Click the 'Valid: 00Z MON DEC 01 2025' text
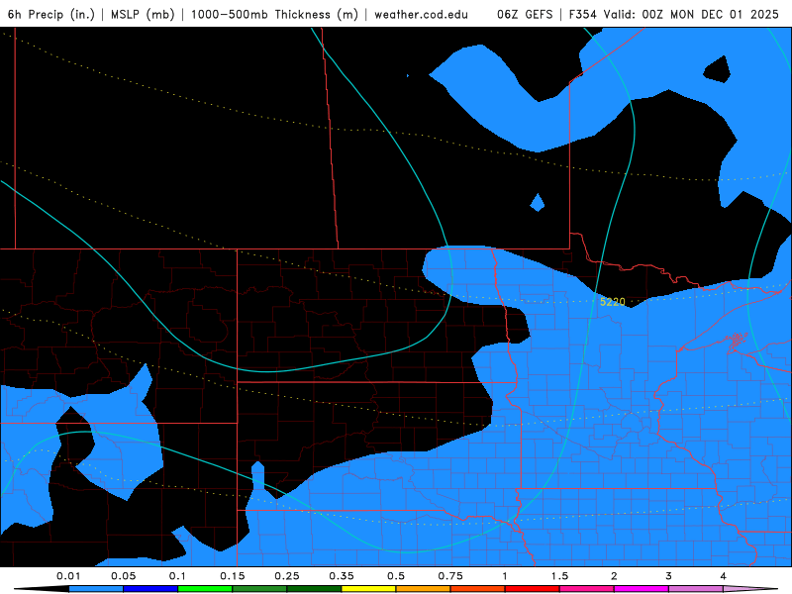Viewport: 792px width, 594px height. pyautogui.click(x=691, y=14)
